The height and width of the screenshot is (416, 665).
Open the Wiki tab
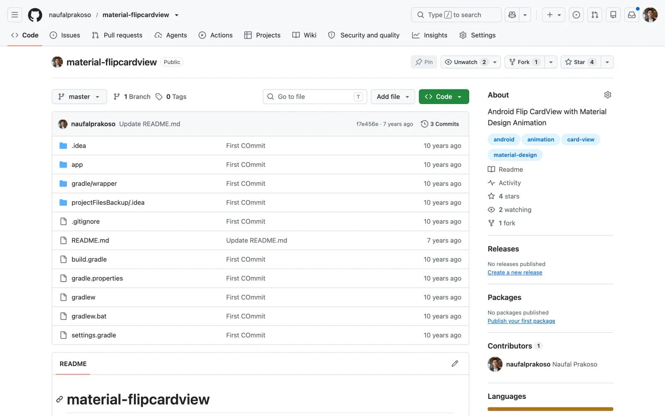point(304,35)
